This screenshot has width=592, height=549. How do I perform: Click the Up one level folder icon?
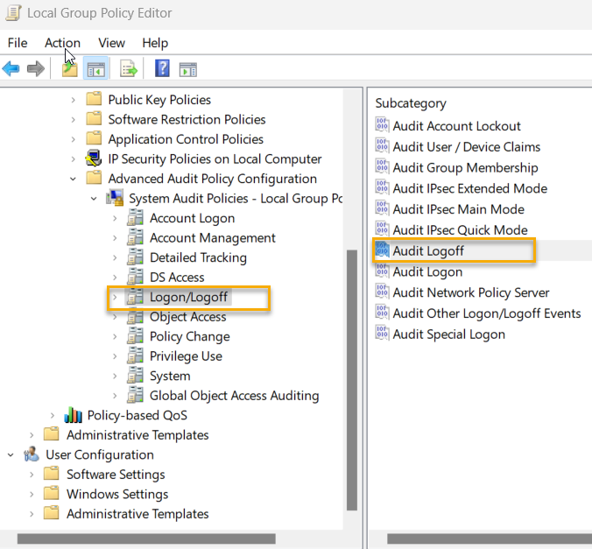tap(69, 69)
